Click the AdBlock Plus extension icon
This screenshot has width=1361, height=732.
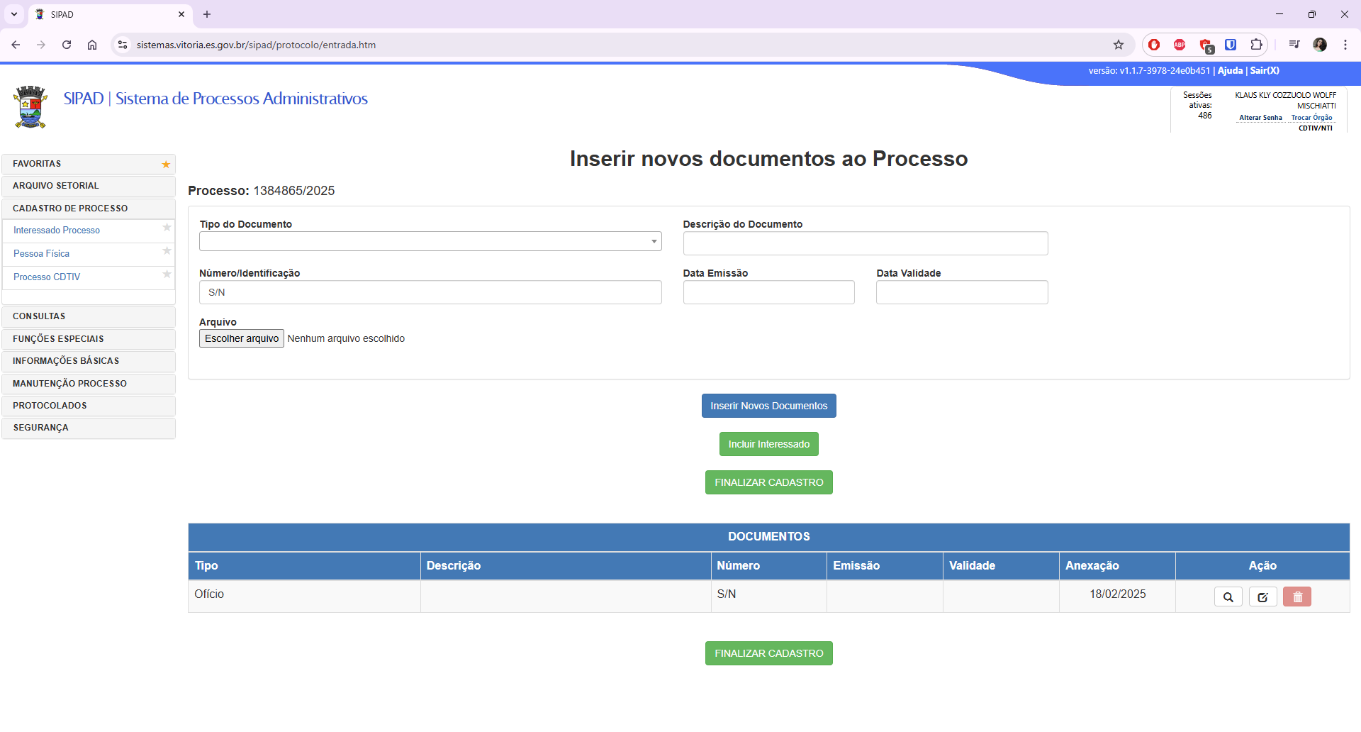pos(1180,45)
